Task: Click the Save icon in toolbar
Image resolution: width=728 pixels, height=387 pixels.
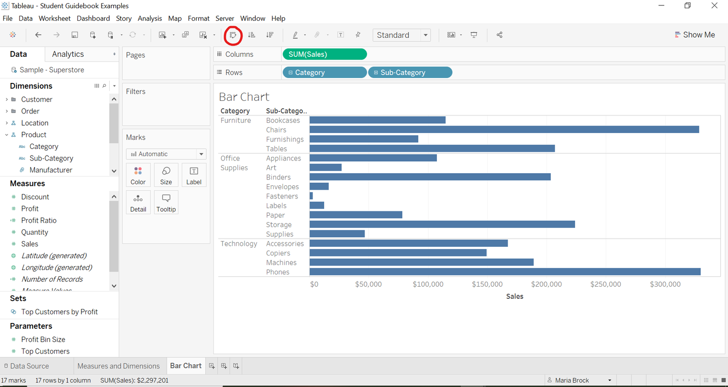Action: (x=75, y=35)
